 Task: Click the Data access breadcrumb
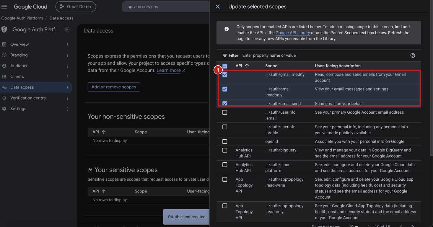click(61, 18)
